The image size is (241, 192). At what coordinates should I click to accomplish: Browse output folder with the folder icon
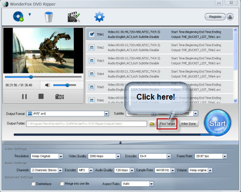tap(152, 124)
